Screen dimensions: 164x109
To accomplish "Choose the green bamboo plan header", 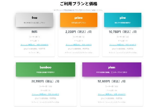I will [45, 69].
